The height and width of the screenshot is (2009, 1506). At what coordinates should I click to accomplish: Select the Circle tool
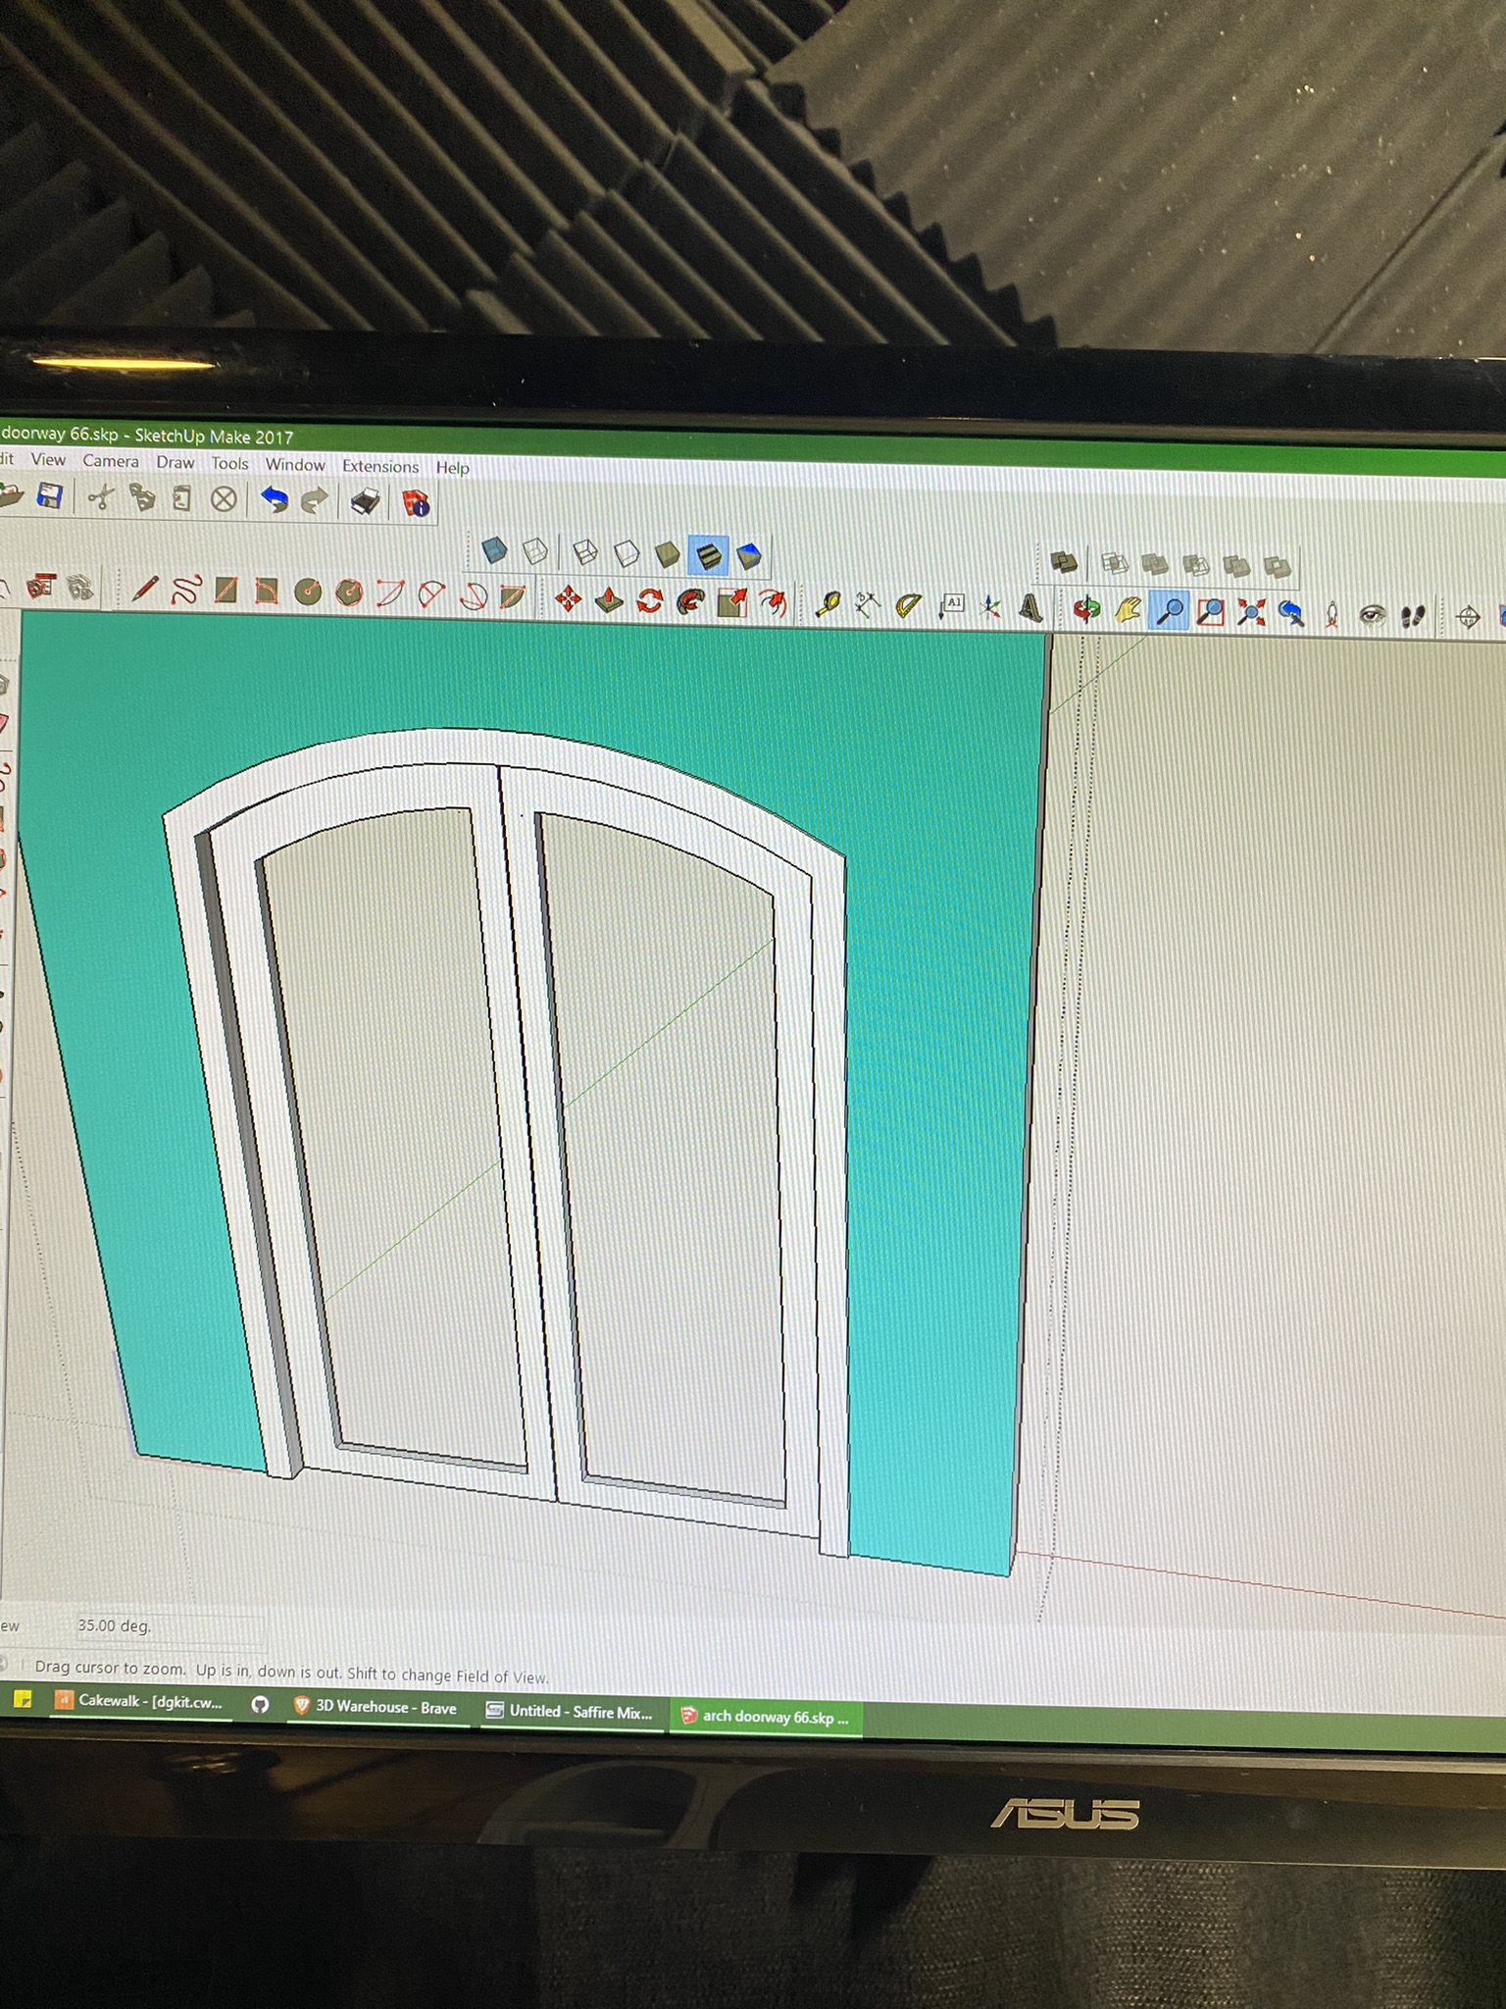pyautogui.click(x=308, y=592)
